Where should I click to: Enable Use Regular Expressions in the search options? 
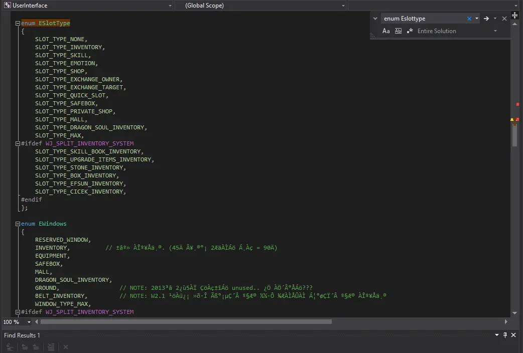click(x=409, y=31)
